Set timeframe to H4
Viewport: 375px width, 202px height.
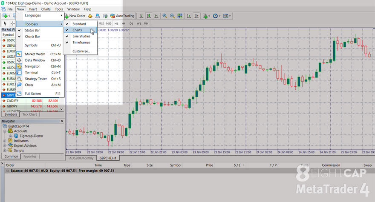coord(124,23)
